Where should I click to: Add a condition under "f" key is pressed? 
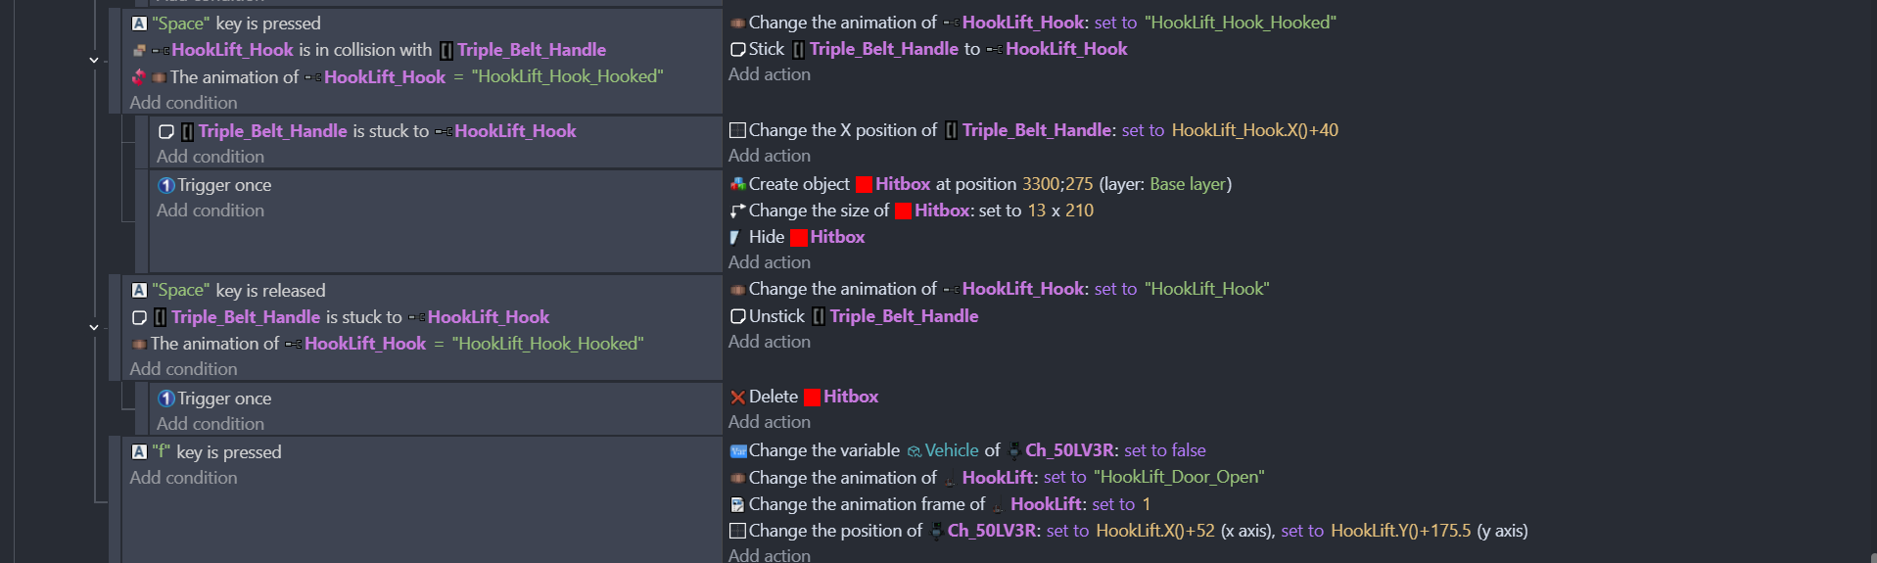coord(183,478)
